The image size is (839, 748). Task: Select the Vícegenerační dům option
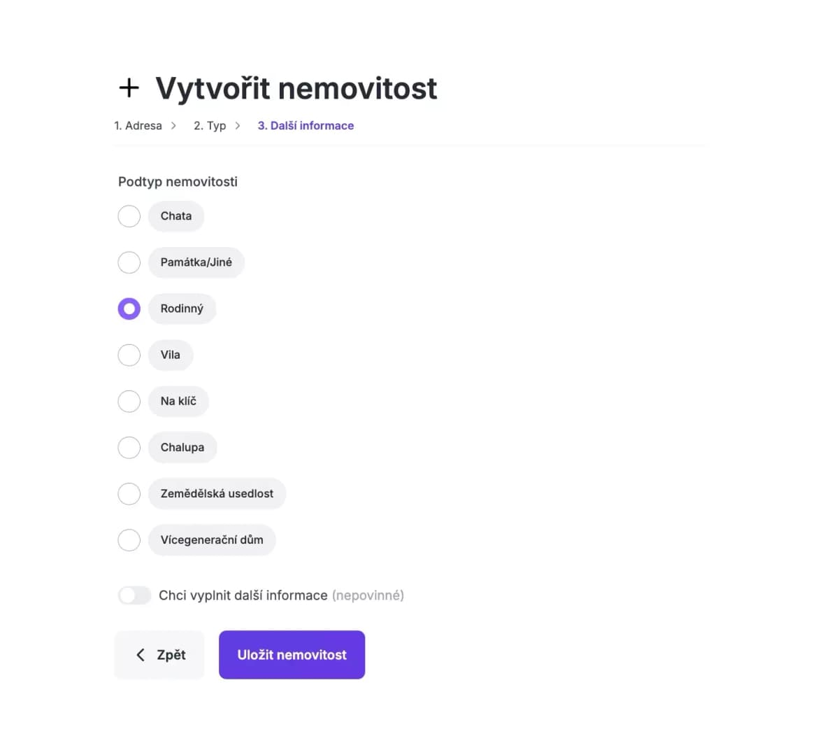[x=129, y=539]
